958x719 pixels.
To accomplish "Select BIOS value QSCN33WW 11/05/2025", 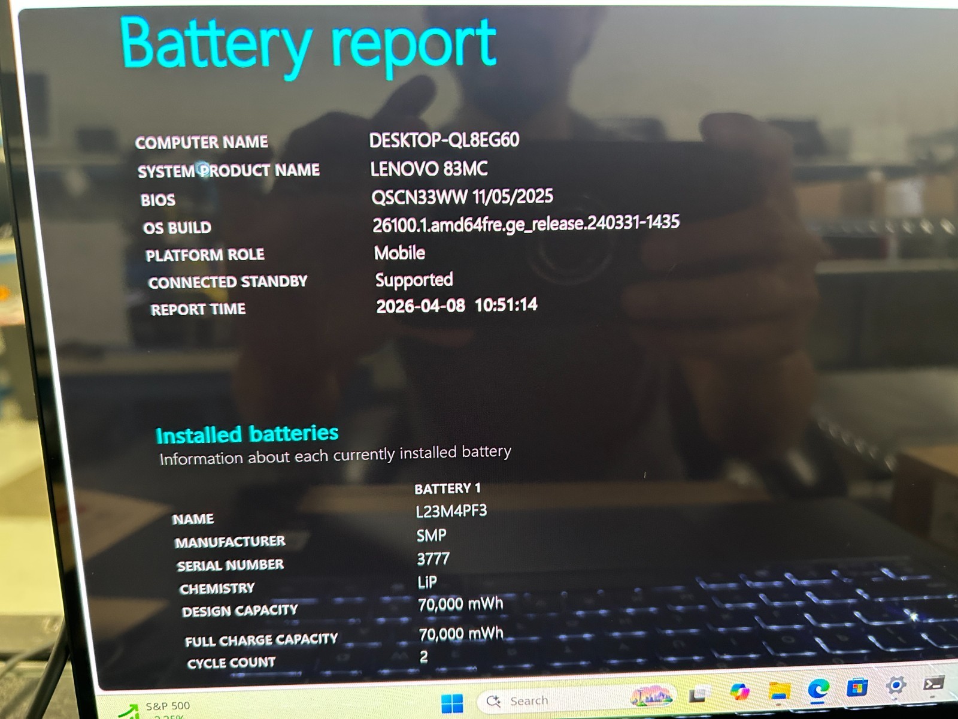I will pyautogui.click(x=462, y=197).
